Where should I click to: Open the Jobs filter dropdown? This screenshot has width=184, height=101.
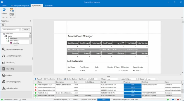pyautogui.click(x=138, y=79)
